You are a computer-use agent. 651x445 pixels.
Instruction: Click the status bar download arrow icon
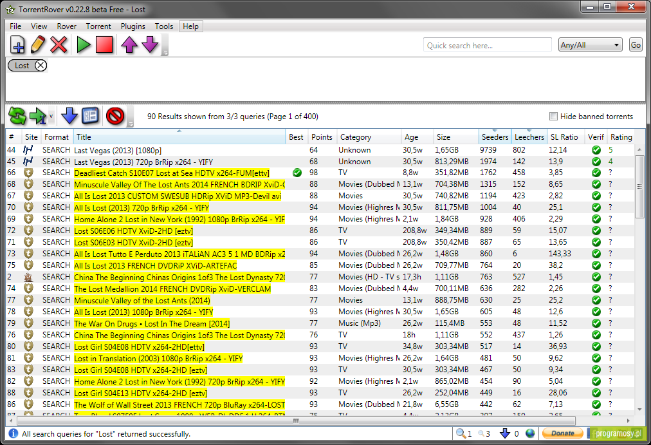(x=505, y=433)
